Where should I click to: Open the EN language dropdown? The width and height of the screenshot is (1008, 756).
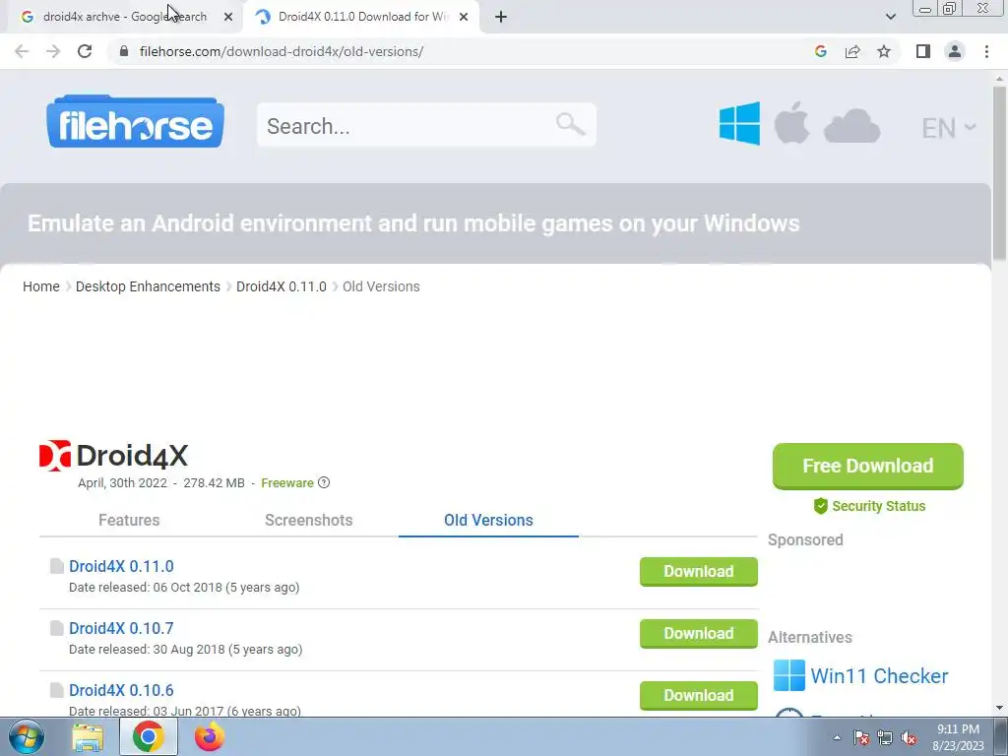pos(948,128)
